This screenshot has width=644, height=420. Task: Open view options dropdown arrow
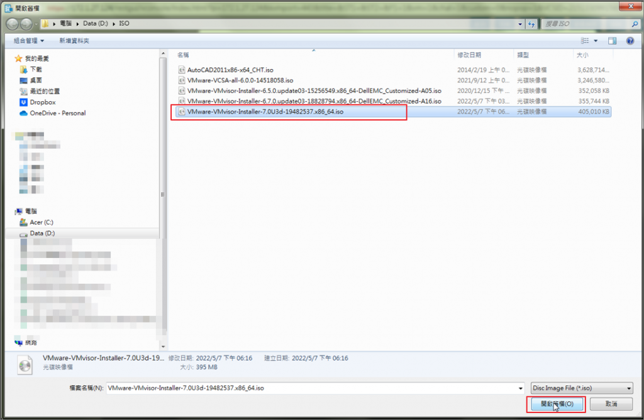point(596,41)
